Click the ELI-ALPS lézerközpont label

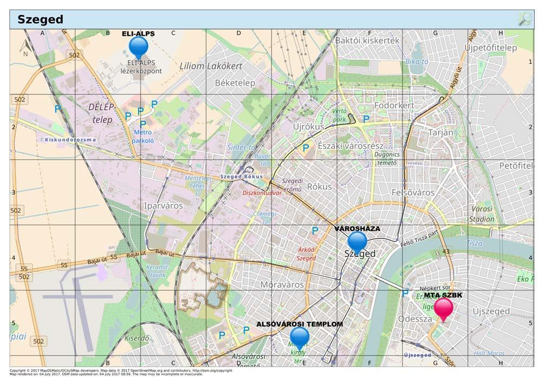[141, 67]
